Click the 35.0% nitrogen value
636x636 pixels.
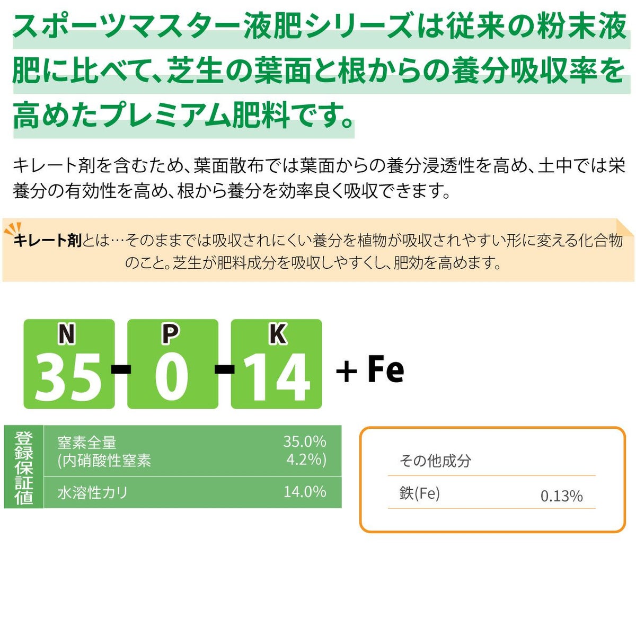click(304, 441)
